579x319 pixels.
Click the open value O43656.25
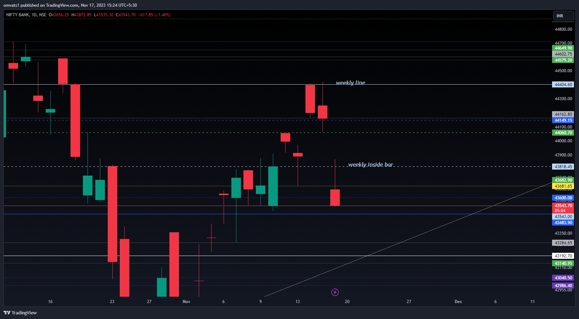[x=59, y=15]
